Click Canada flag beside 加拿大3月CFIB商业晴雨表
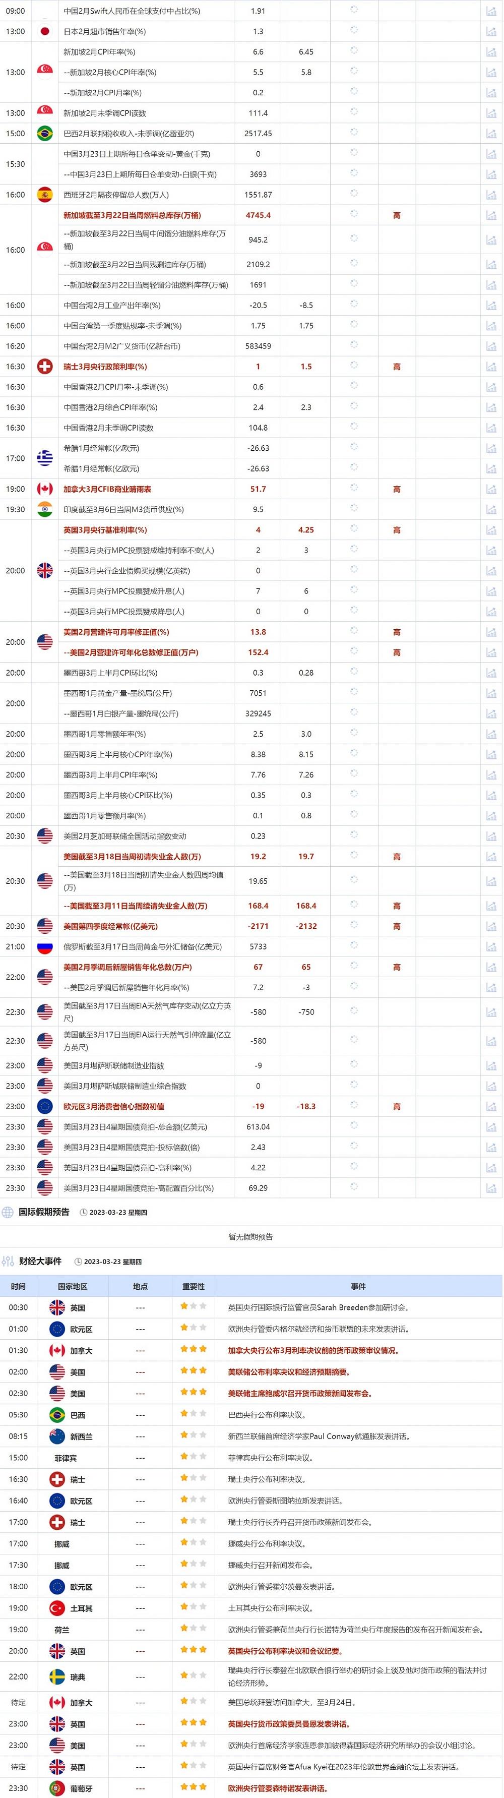This screenshot has height=1798, width=504. [x=45, y=489]
